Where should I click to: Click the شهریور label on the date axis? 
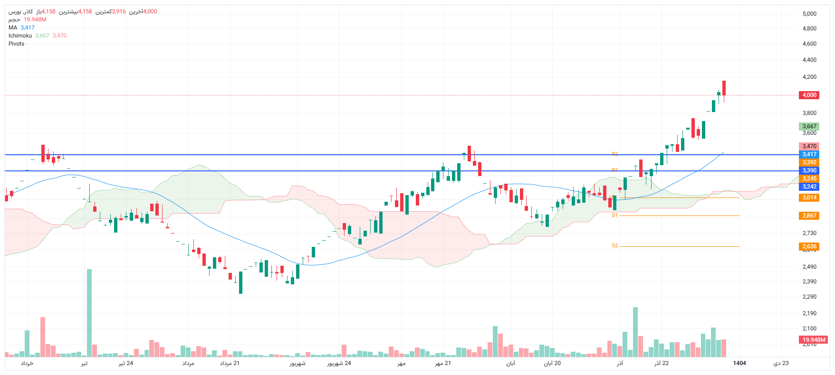(x=298, y=363)
